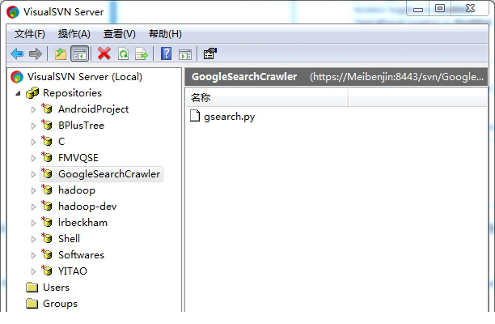The width and height of the screenshot is (495, 324).
Task: Click the Users folder icon
Action: [32, 287]
